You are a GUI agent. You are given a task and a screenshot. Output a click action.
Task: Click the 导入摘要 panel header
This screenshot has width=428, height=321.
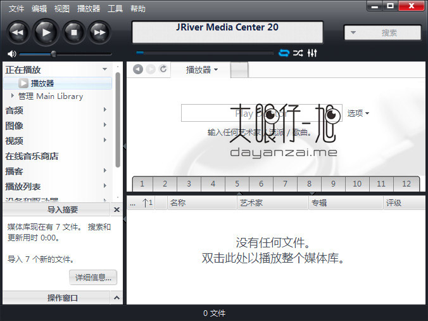pos(56,210)
